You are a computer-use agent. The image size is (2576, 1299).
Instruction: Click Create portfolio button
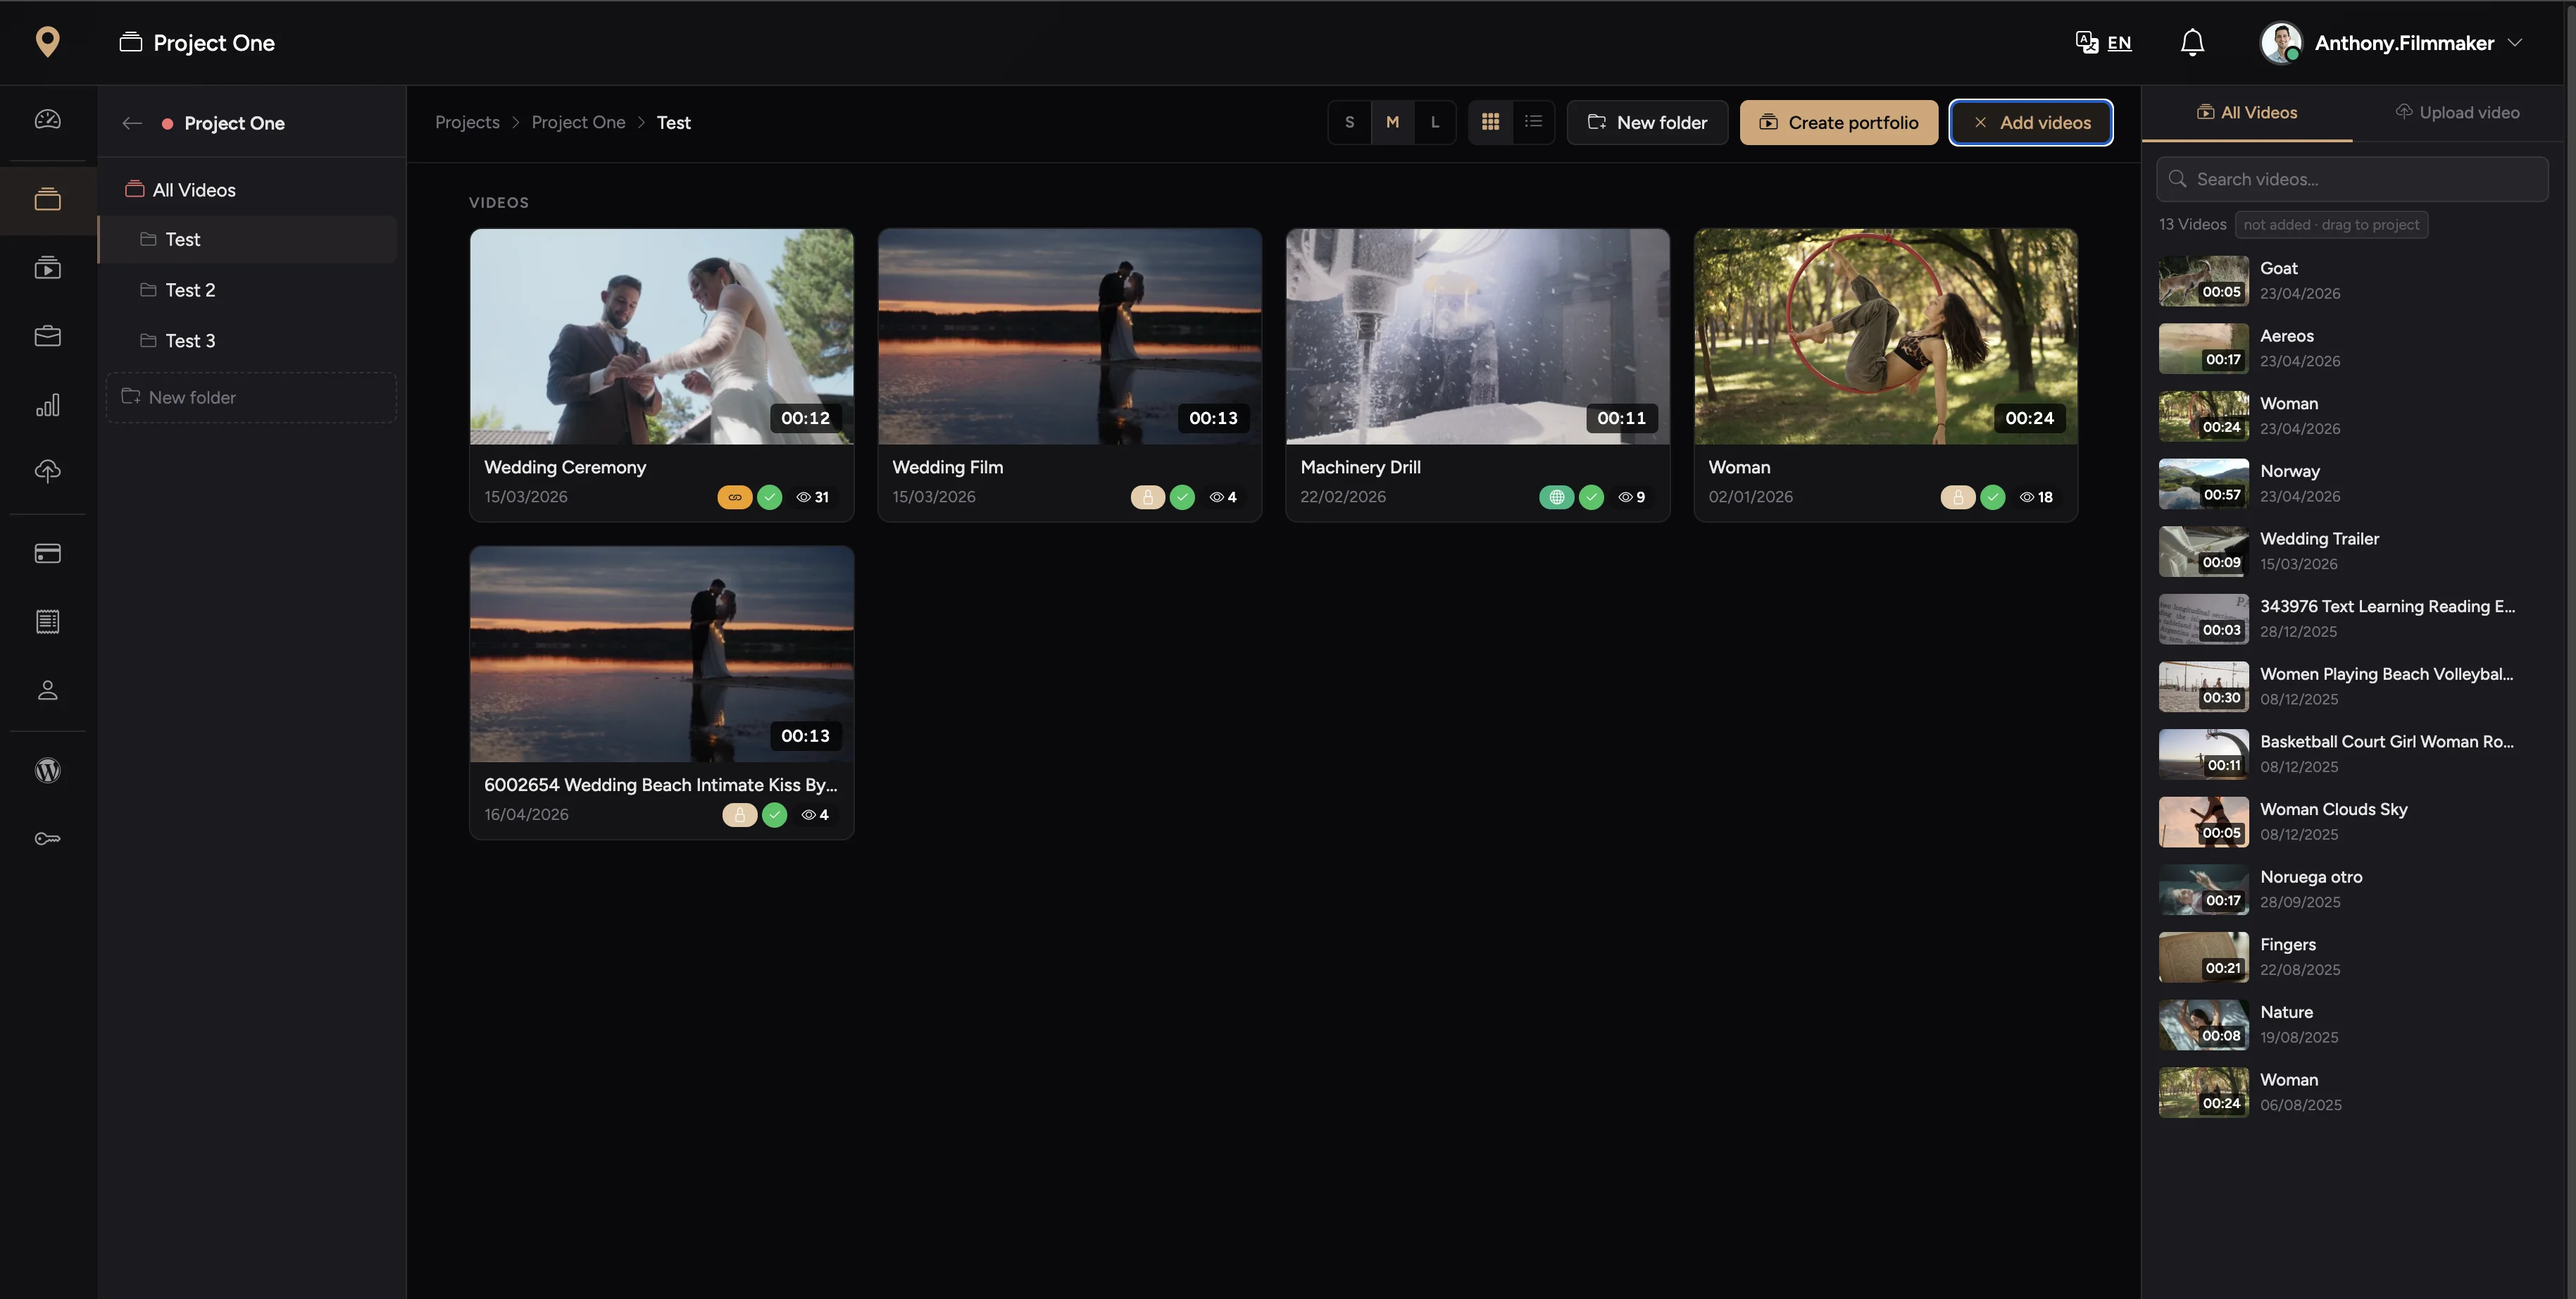(1838, 122)
